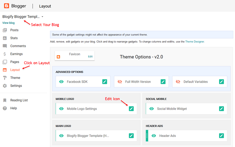
Task: Click the Default Variables label
Action: pyautogui.click(x=196, y=82)
